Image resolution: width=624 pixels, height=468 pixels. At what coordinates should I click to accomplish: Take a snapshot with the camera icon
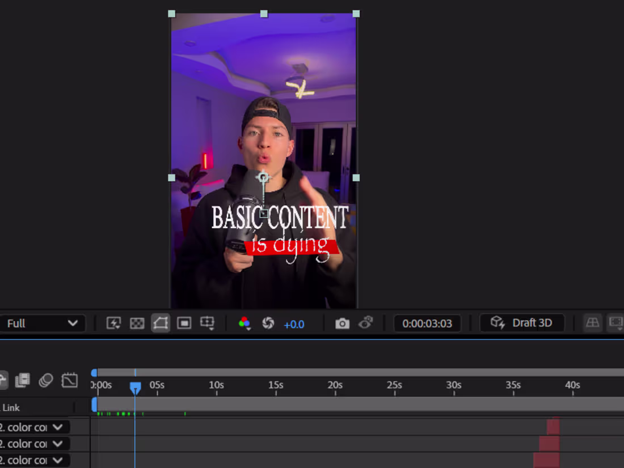pyautogui.click(x=341, y=323)
